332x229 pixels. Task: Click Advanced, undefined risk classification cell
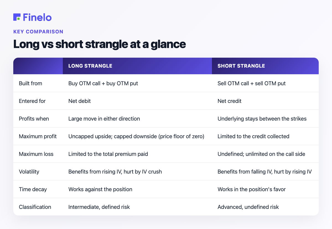[x=248, y=207]
